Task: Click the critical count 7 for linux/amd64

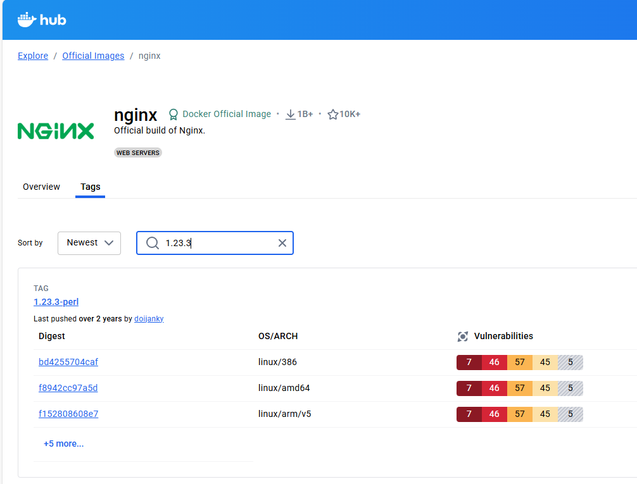Action: (x=469, y=388)
